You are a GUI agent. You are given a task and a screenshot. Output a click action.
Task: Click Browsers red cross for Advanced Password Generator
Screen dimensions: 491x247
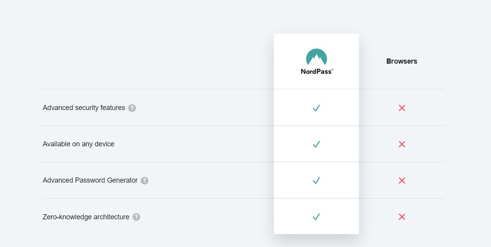coord(402,181)
